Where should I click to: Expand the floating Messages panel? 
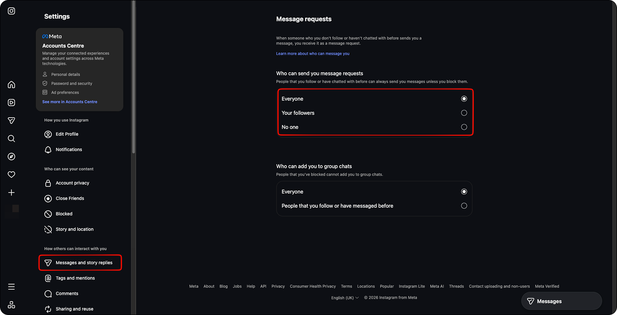[x=561, y=301]
